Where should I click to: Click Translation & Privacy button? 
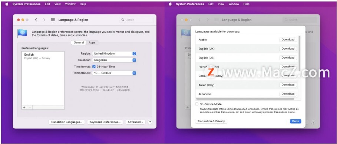tap(211, 121)
